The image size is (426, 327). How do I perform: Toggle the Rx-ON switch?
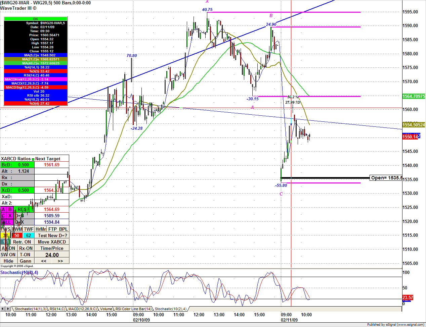point(26,248)
